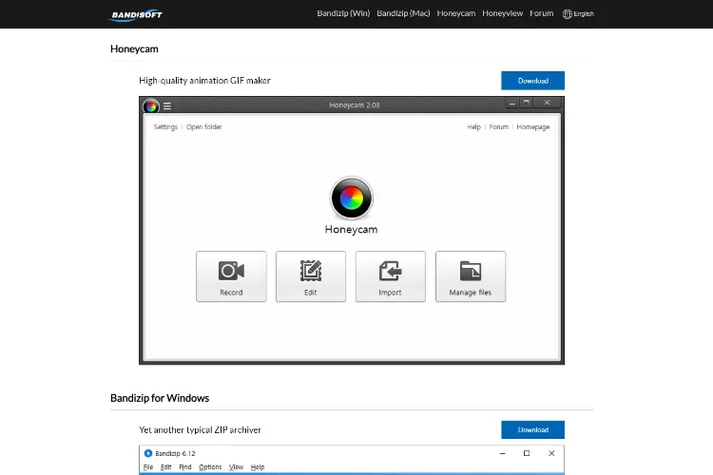The width and height of the screenshot is (713, 475).
Task: Click the Bandisoft logo
Action: click(136, 14)
